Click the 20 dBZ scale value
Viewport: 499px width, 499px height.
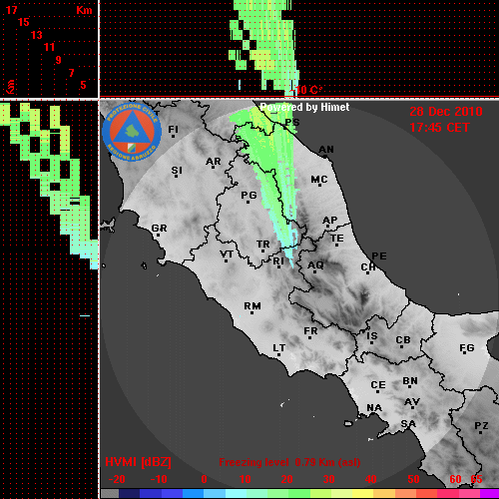(x=286, y=479)
